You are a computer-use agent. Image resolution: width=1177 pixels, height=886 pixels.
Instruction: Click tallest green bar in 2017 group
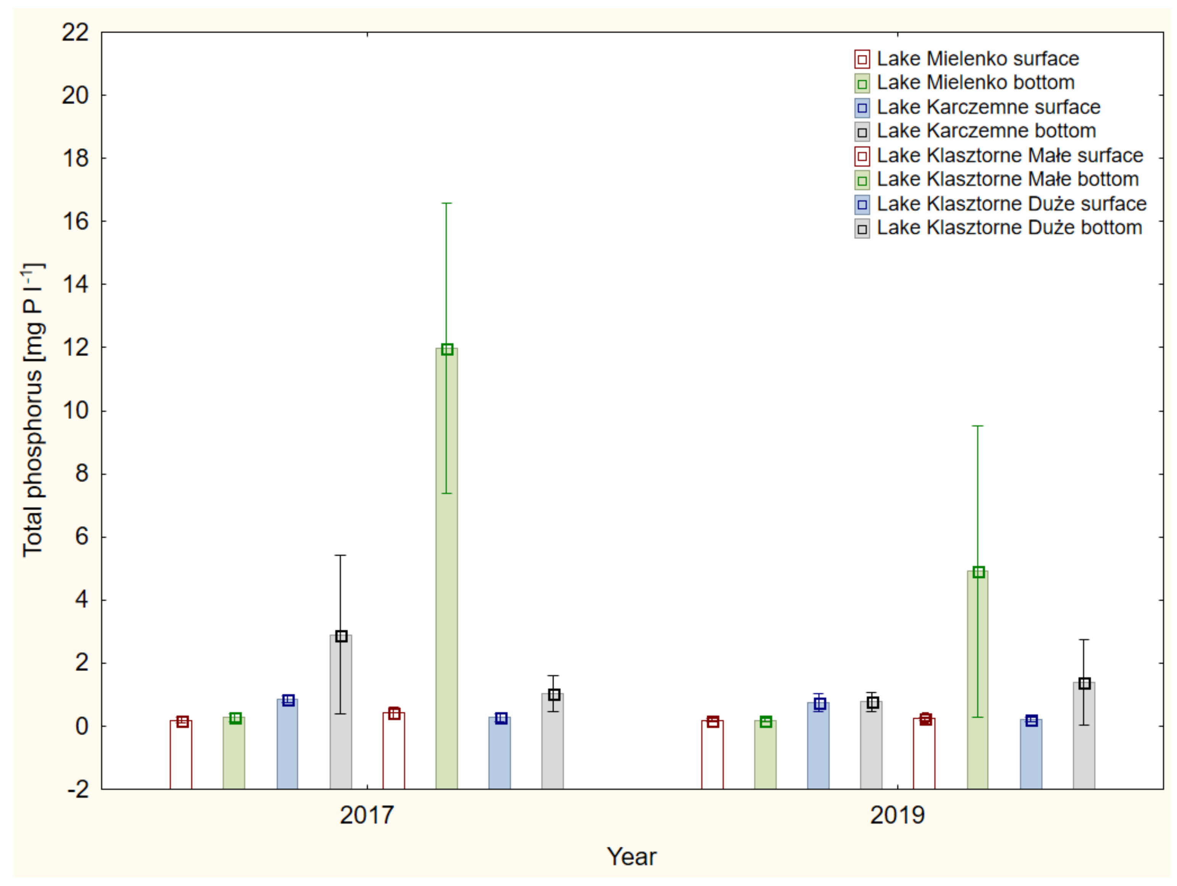point(447,569)
